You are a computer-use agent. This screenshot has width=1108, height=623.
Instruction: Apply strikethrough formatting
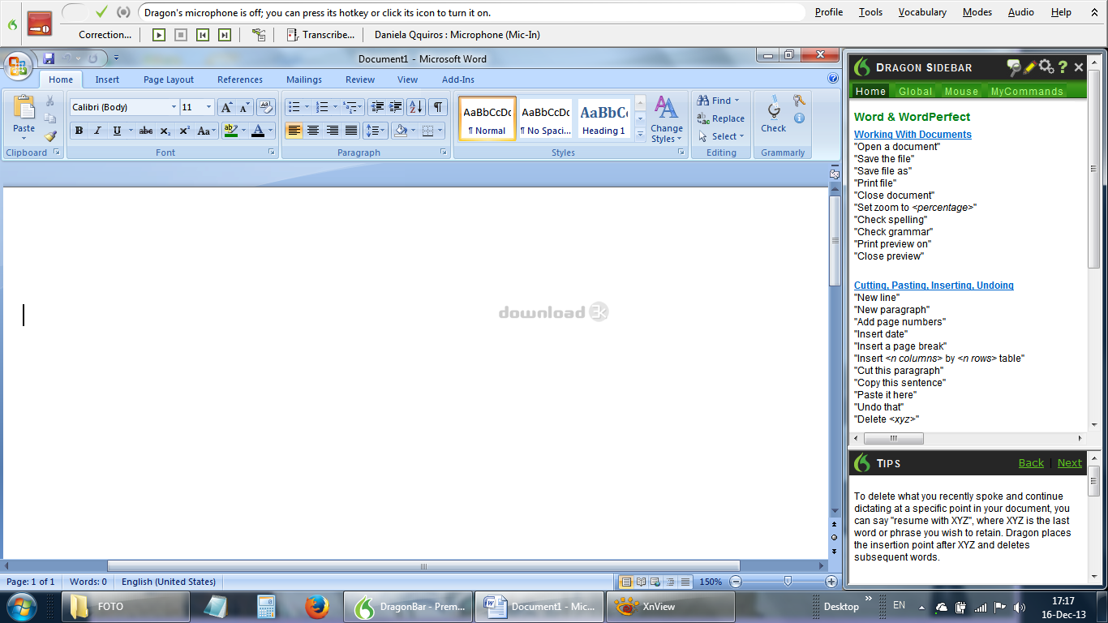(146, 131)
